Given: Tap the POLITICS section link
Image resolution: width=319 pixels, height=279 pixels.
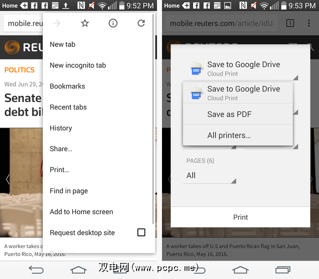Looking at the screenshot, I should click(x=19, y=70).
